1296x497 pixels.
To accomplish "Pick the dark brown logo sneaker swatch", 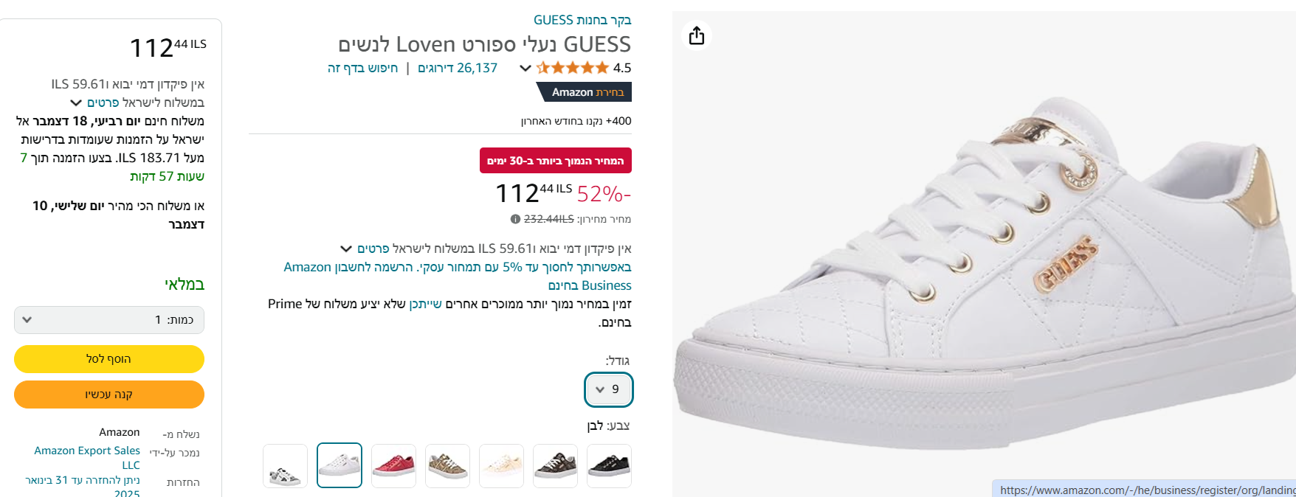I will 555,466.
